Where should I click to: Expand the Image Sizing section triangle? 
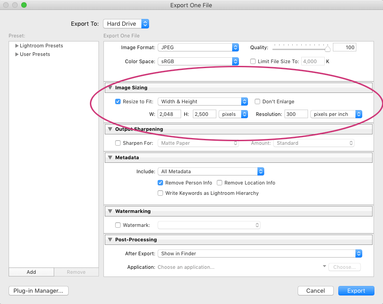(x=110, y=88)
